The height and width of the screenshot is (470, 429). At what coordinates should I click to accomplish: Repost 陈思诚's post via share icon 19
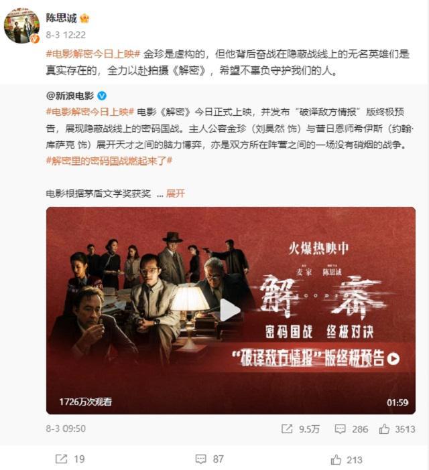pos(70,459)
